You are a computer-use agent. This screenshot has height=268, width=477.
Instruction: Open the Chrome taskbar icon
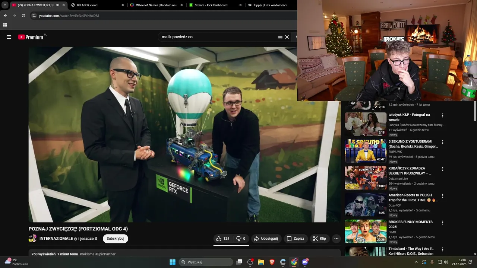tap(294, 262)
